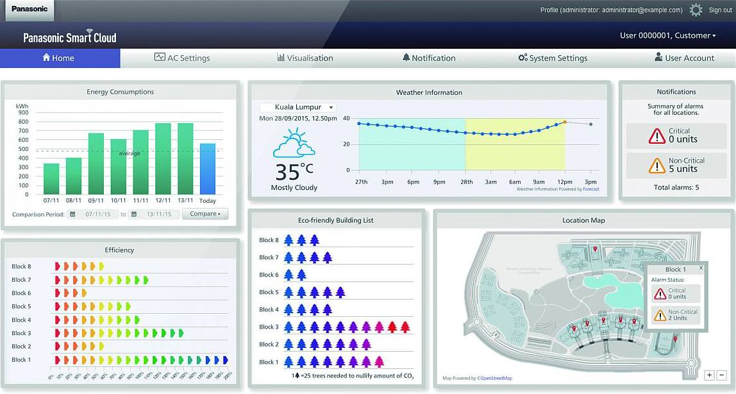Click the 35°C temperature reading
The height and width of the screenshot is (394, 736).
click(294, 172)
